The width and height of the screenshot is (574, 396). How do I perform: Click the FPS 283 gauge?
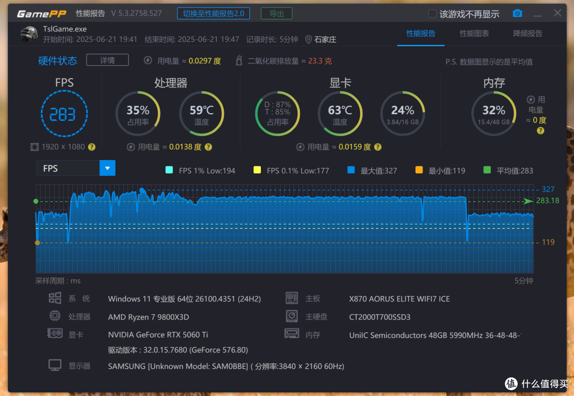(x=64, y=114)
